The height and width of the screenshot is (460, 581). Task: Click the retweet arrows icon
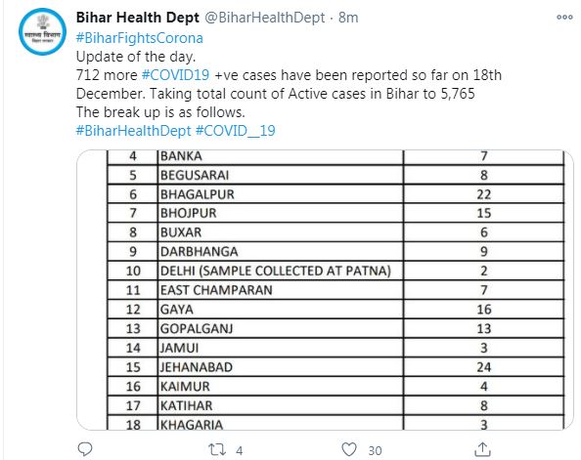(217, 449)
